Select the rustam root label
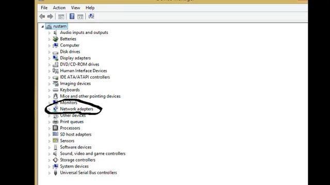 (x=60, y=26)
